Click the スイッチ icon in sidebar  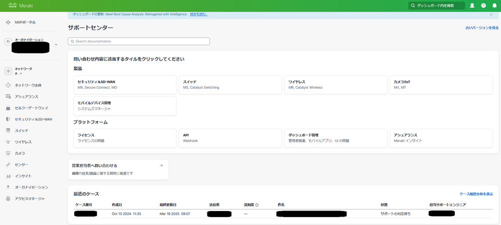pos(8,130)
